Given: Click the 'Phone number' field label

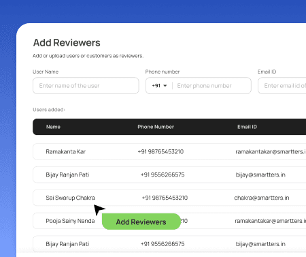Looking at the screenshot, I should click(x=163, y=72).
